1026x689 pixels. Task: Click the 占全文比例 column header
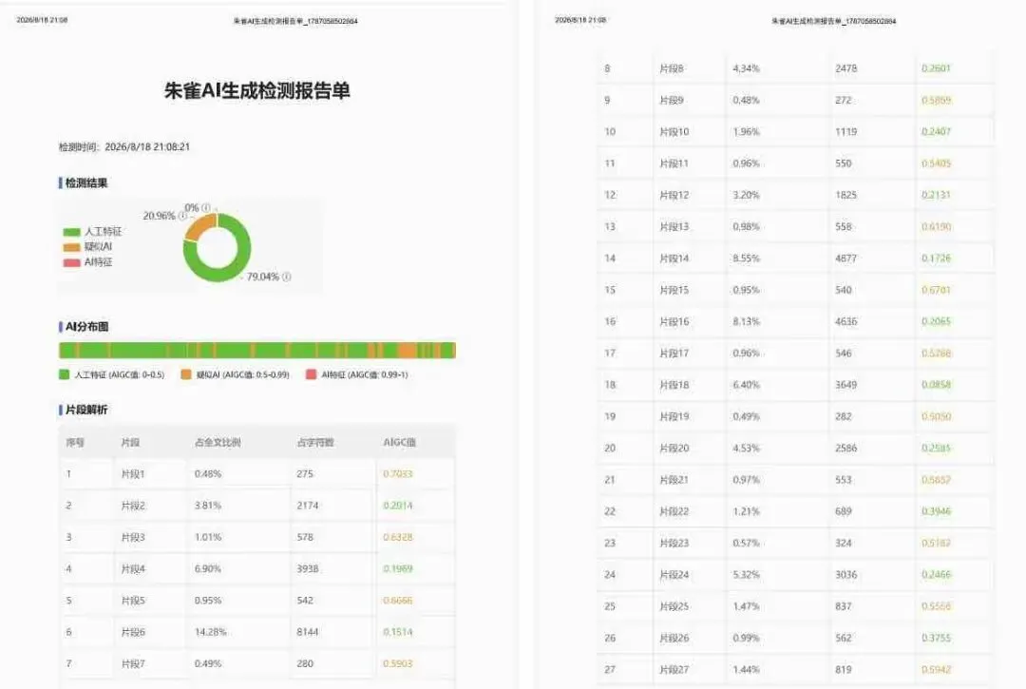[218, 442]
